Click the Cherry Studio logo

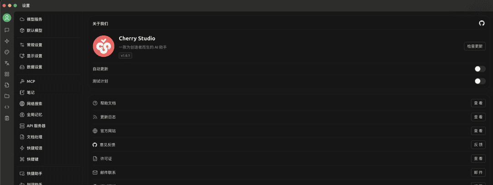[x=104, y=46]
